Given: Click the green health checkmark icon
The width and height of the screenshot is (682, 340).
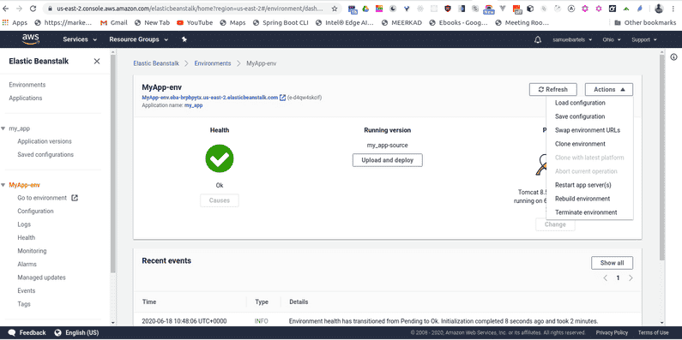Looking at the screenshot, I should tap(220, 158).
